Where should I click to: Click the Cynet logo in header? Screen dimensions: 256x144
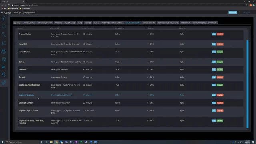[x=8, y=12]
